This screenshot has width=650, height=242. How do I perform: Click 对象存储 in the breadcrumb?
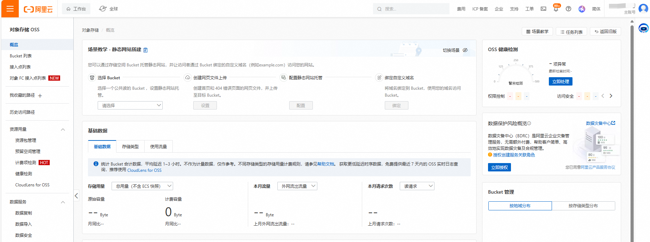90,30
